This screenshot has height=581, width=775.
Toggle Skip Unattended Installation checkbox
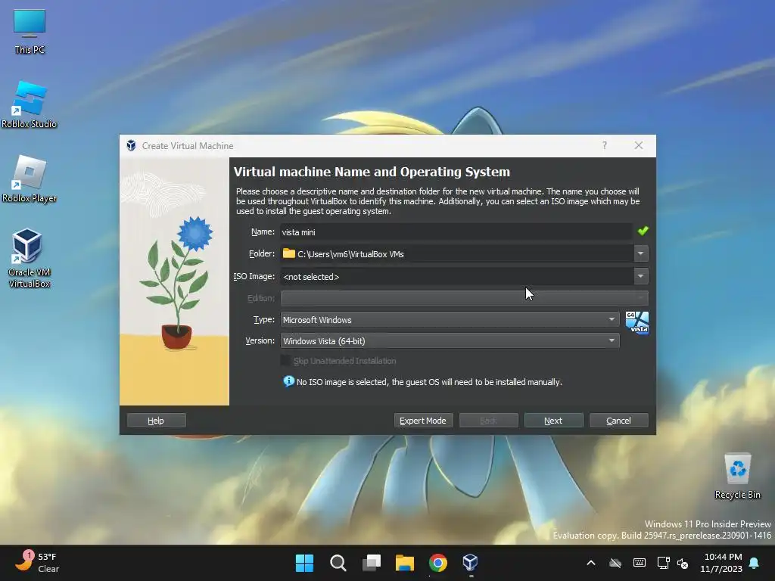click(x=285, y=361)
